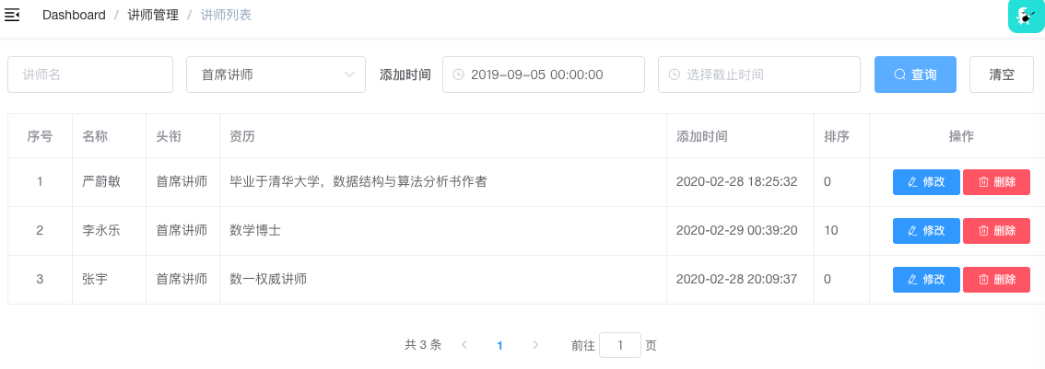The image size is (1045, 369).
Task: Click the next page arrow
Action: pyautogui.click(x=535, y=345)
